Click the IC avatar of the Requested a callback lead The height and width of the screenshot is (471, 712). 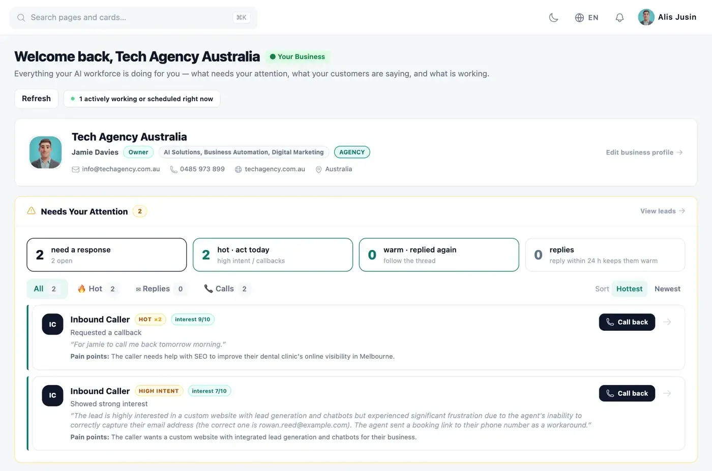pos(52,324)
